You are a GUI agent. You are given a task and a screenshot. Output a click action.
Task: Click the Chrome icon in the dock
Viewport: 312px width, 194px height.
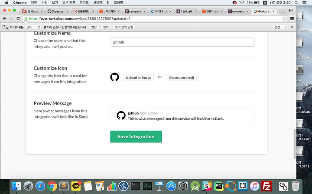52,186
